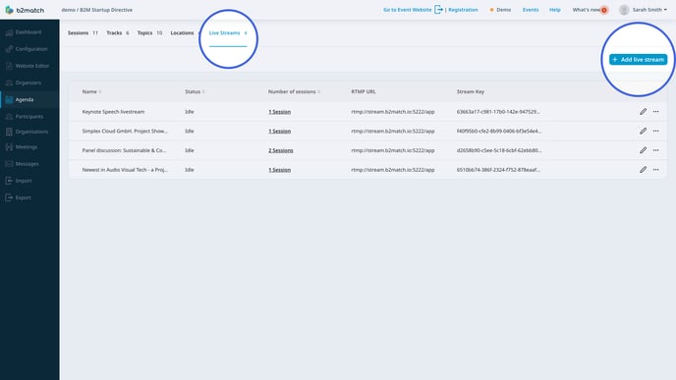676x380 pixels.
Task: Open more options for Simplex Cloud stream
Action: click(x=655, y=131)
